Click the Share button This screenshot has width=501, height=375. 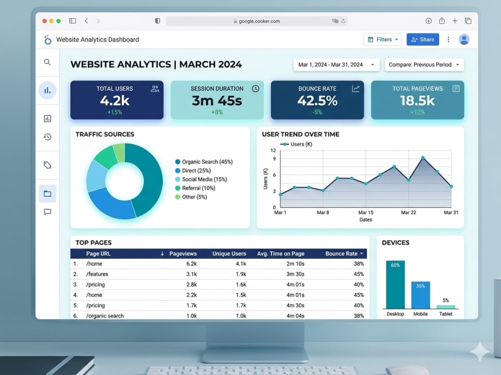tap(423, 39)
